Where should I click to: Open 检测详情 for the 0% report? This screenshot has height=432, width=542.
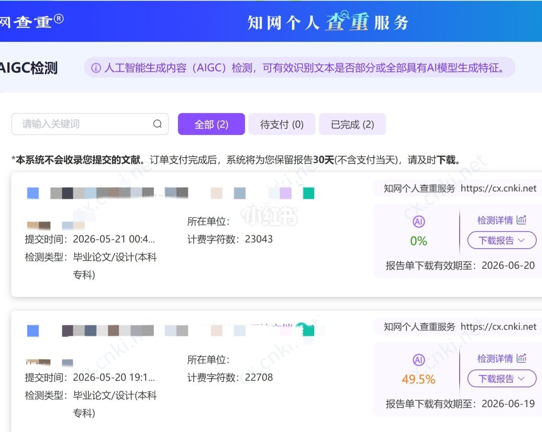pyautogui.click(x=495, y=221)
